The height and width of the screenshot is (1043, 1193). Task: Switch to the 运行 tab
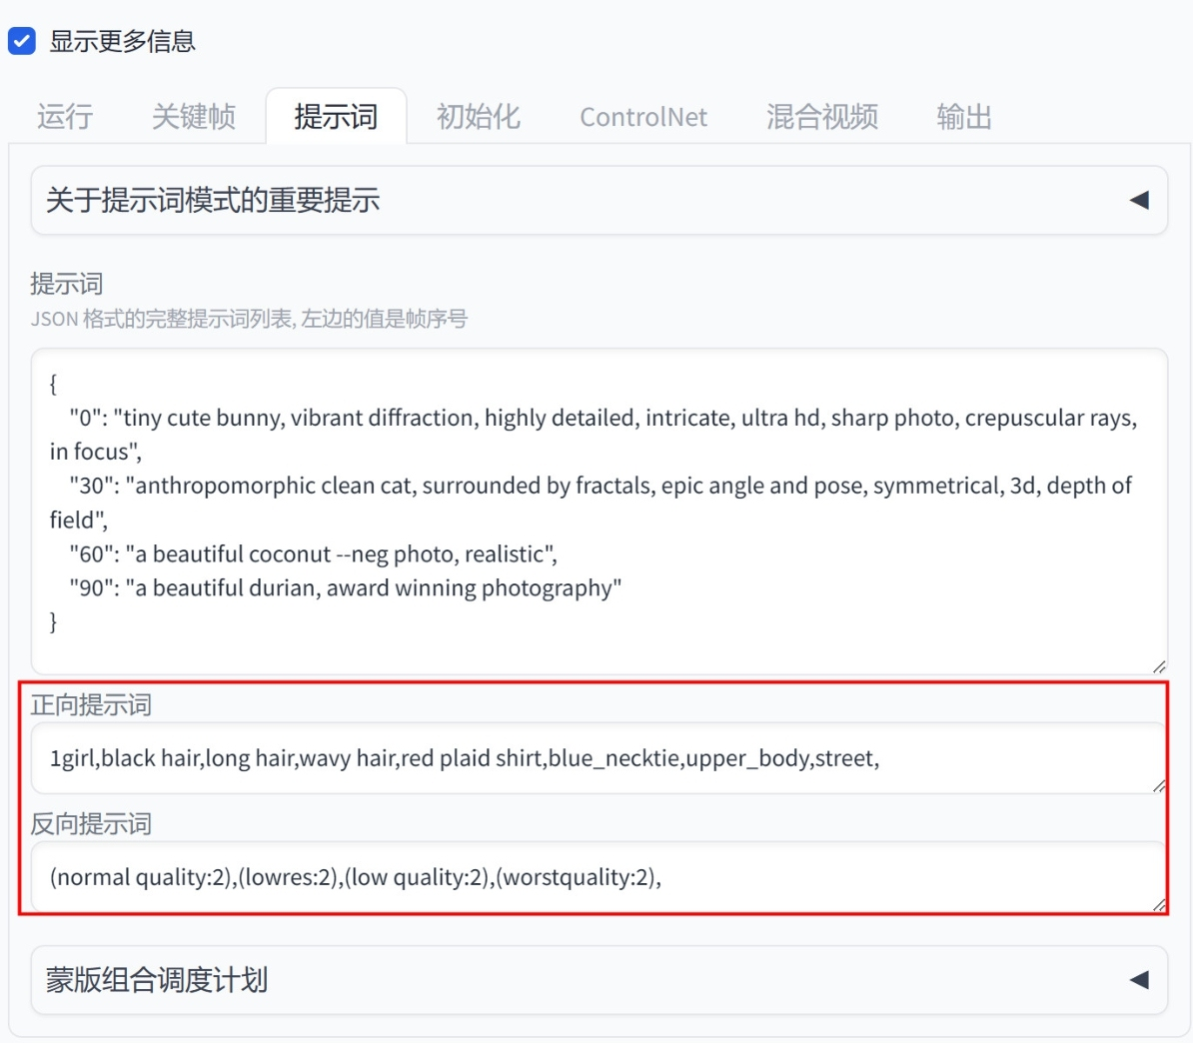tap(65, 117)
